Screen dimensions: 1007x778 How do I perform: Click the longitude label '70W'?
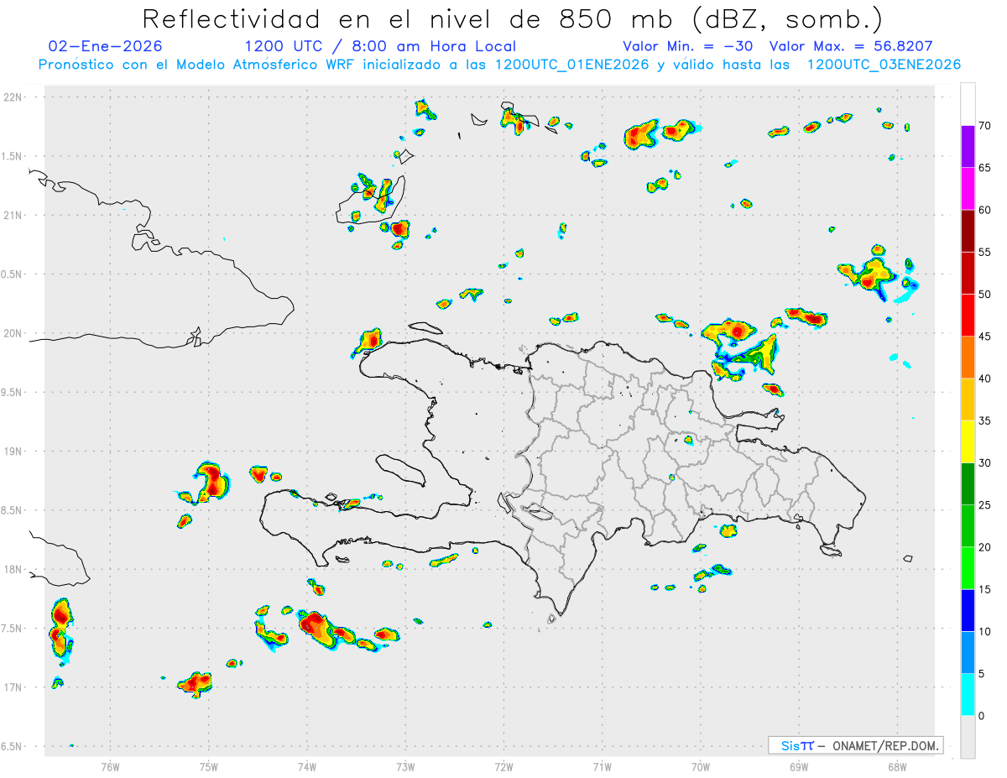point(701,766)
